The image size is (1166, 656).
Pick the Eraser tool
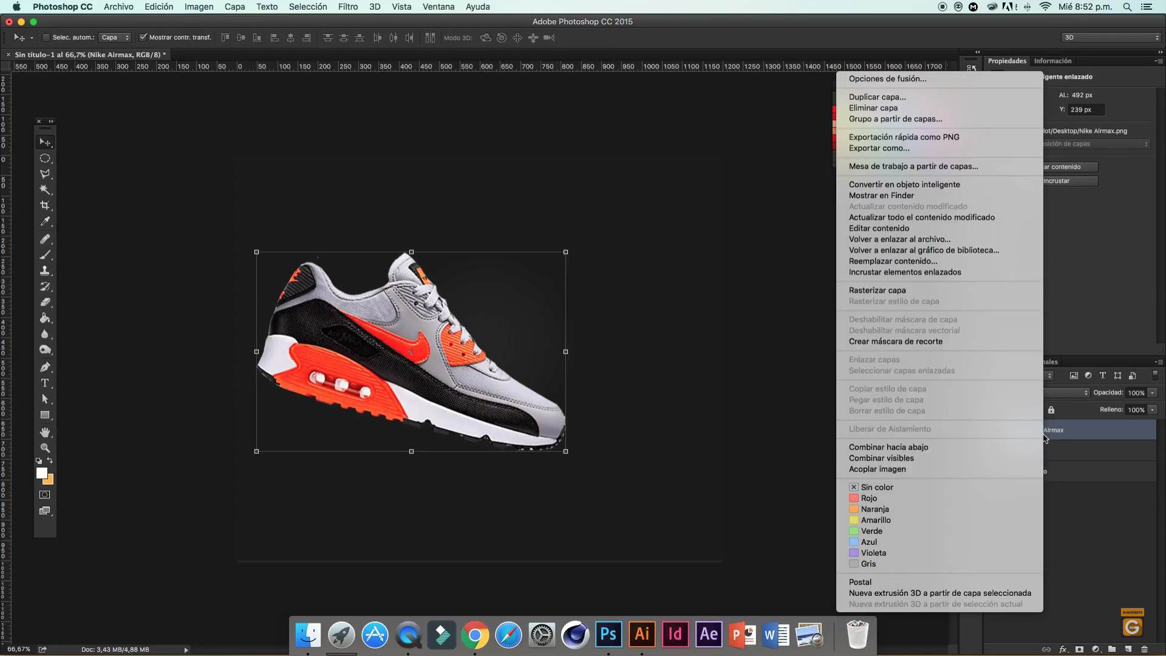pyautogui.click(x=45, y=302)
